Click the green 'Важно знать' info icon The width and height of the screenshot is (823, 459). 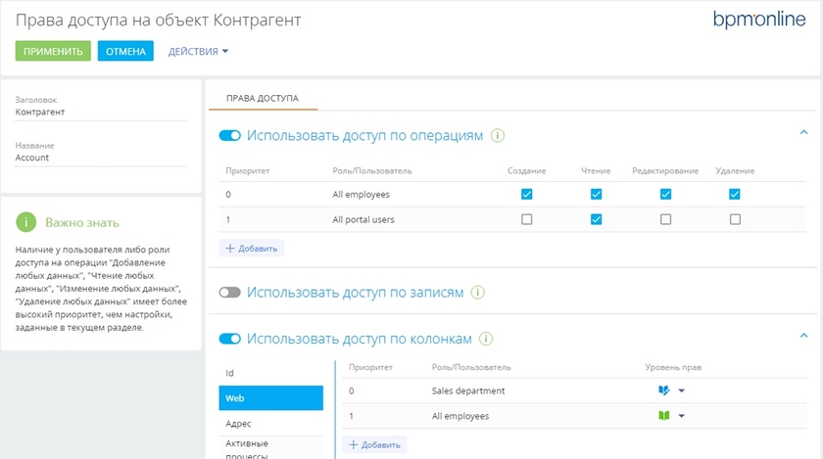(x=26, y=223)
